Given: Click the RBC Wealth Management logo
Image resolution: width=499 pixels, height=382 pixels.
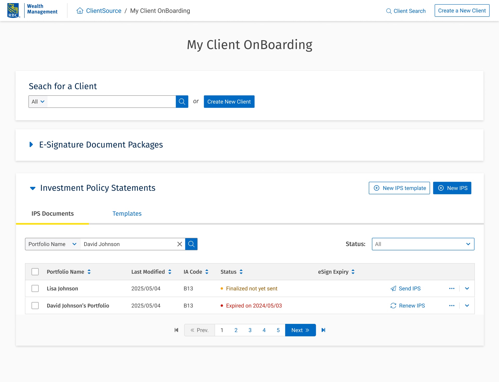Looking at the screenshot, I should [32, 10].
